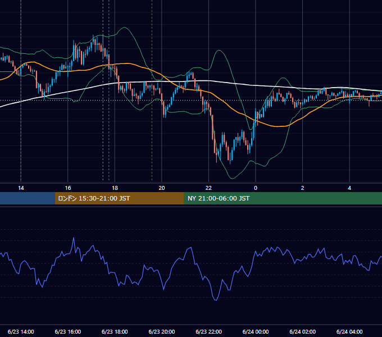Click the 22 hour axis label
382x337 pixels.
point(208,188)
